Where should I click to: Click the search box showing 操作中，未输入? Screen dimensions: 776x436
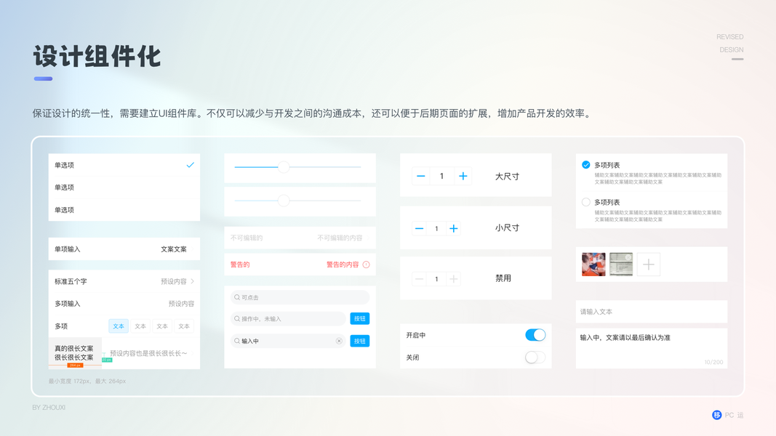288,319
